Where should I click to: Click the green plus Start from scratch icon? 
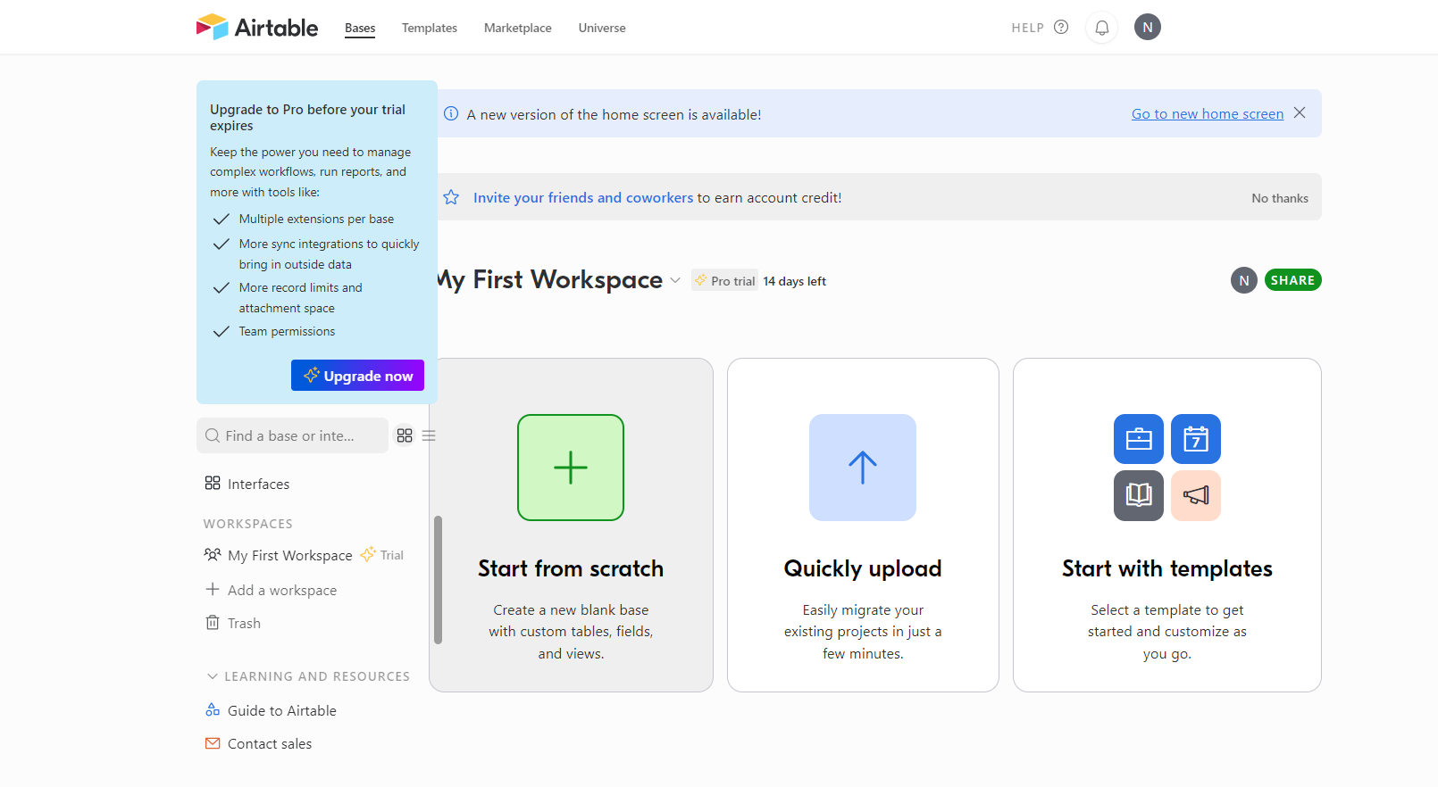click(x=571, y=468)
